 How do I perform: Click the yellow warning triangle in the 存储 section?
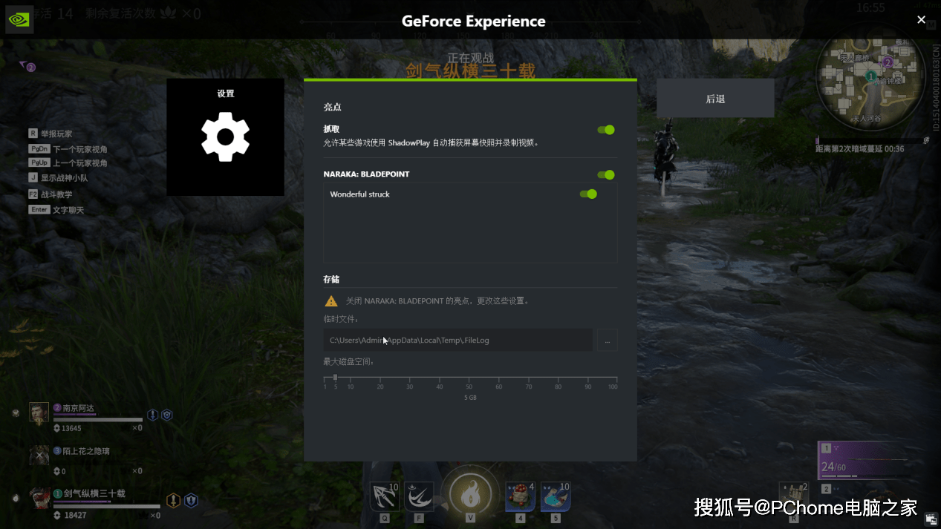(x=331, y=300)
